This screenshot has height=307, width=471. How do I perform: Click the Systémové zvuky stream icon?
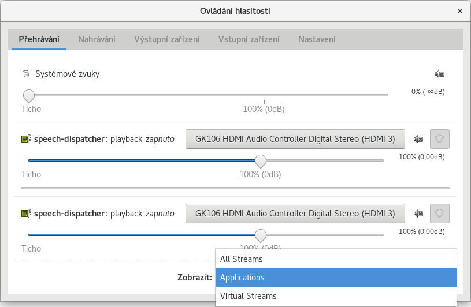(25, 74)
